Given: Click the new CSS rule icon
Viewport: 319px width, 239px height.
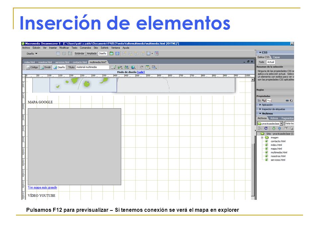Looking at the screenshot, I should [x=291, y=100].
